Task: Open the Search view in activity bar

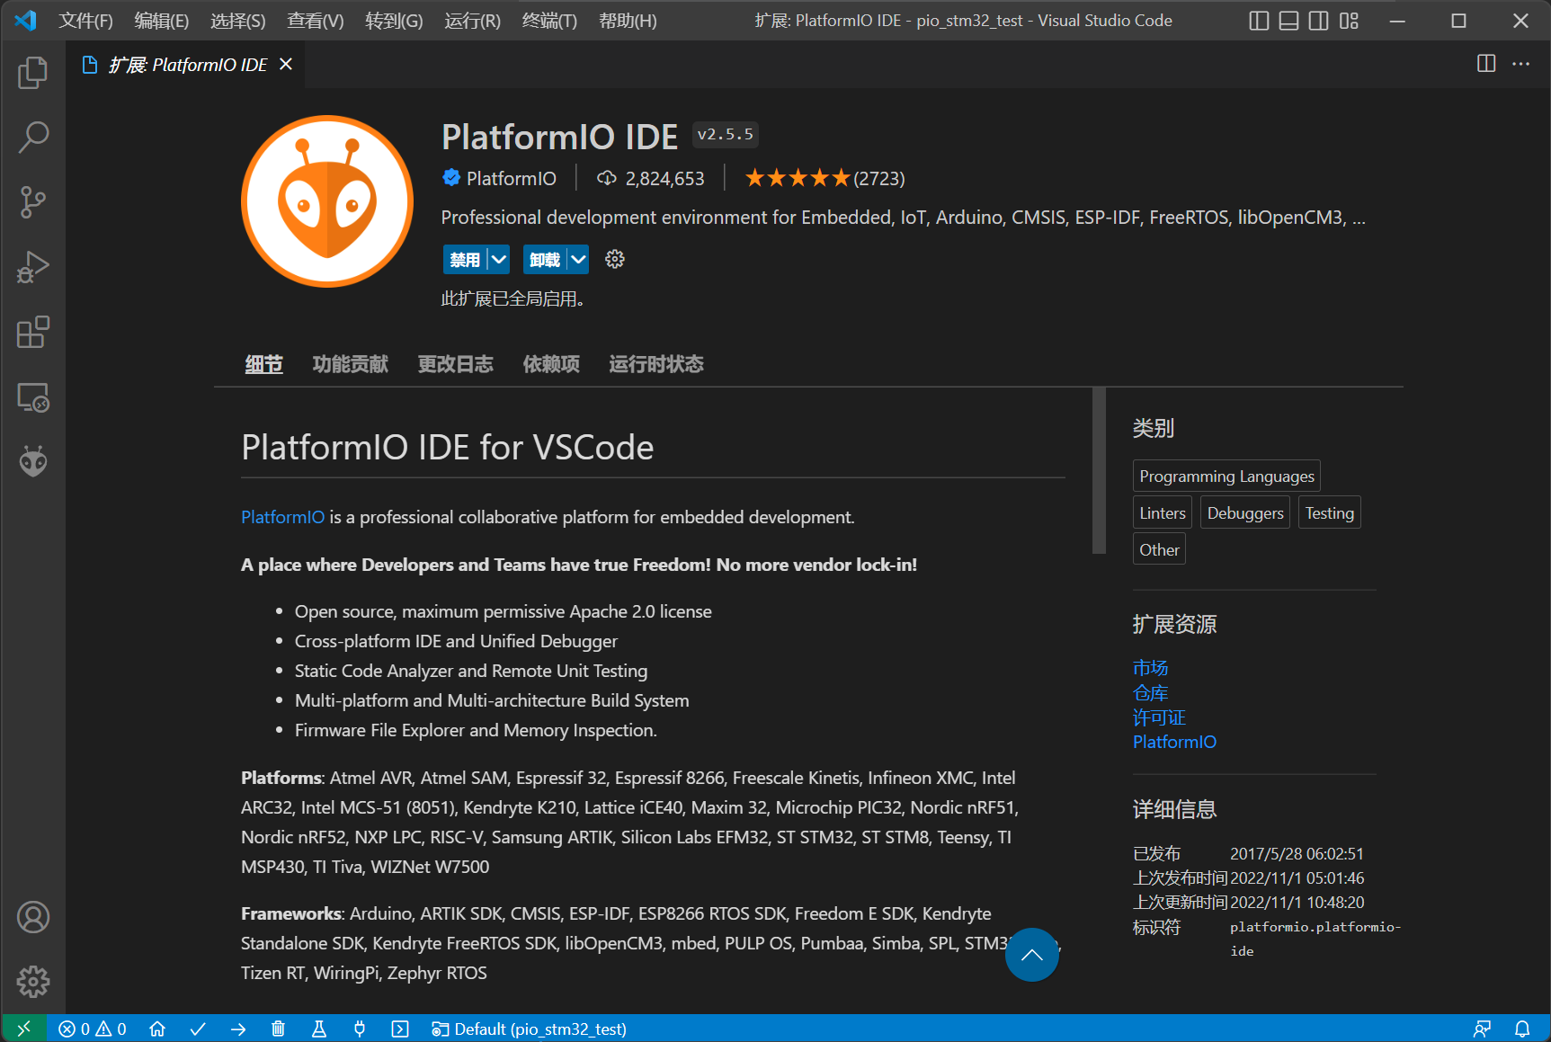Action: [33, 138]
